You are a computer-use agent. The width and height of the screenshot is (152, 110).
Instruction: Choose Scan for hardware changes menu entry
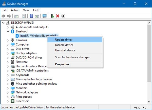[x=75, y=57]
